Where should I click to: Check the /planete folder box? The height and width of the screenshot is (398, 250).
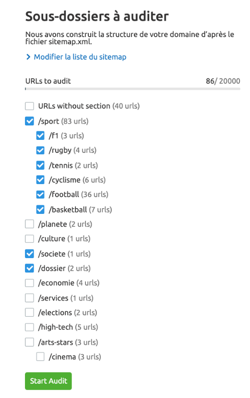(x=29, y=224)
